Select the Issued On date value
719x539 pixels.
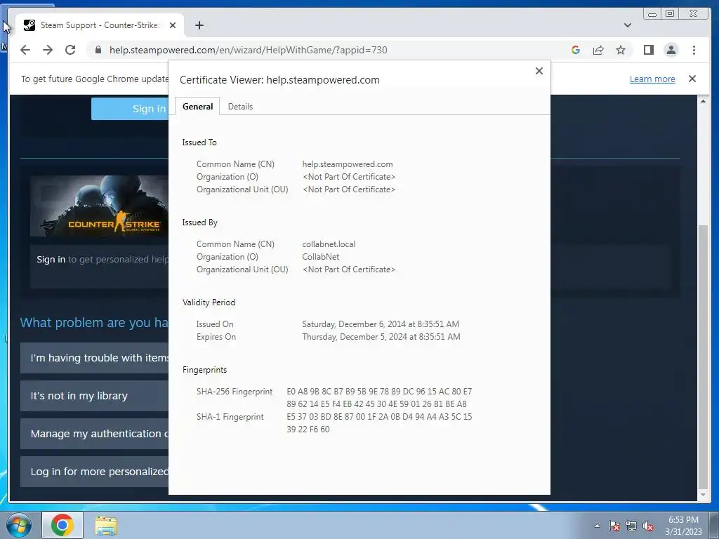(381, 324)
